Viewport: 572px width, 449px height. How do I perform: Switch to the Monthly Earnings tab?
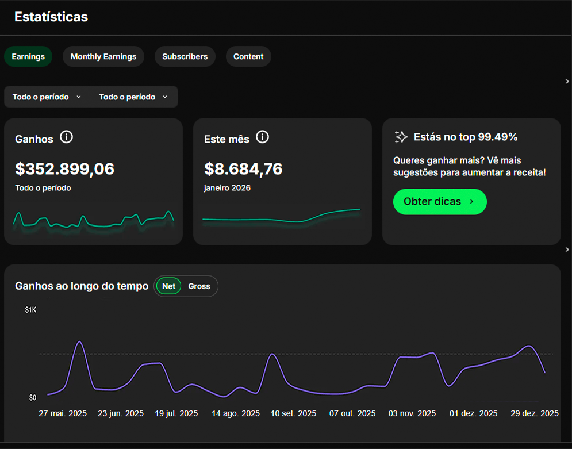[x=103, y=57]
